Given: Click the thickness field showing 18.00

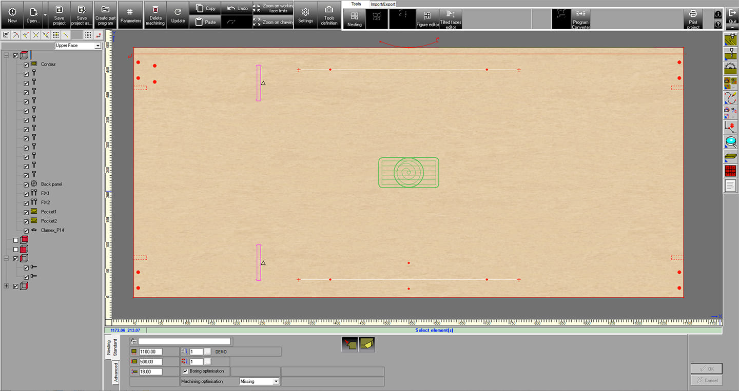Looking at the screenshot, I should coord(151,372).
